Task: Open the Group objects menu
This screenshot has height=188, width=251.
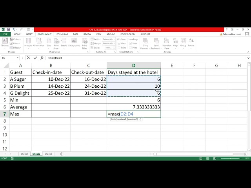Action: point(183,43)
